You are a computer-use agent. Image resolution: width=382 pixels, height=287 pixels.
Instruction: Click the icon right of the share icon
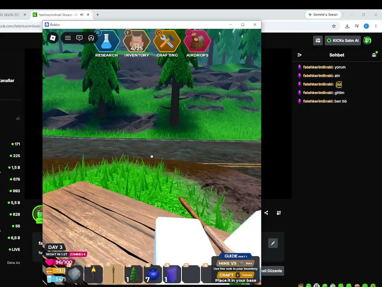pos(279,213)
